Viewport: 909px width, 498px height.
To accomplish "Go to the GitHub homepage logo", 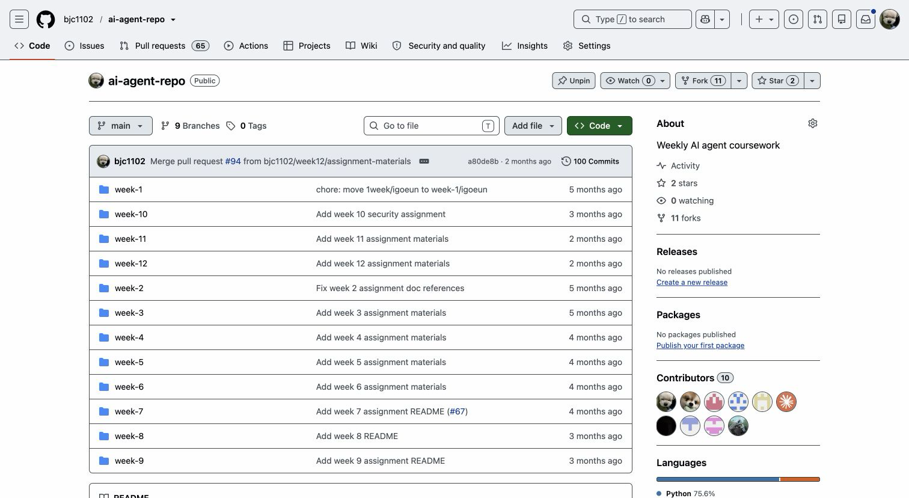I will (46, 19).
